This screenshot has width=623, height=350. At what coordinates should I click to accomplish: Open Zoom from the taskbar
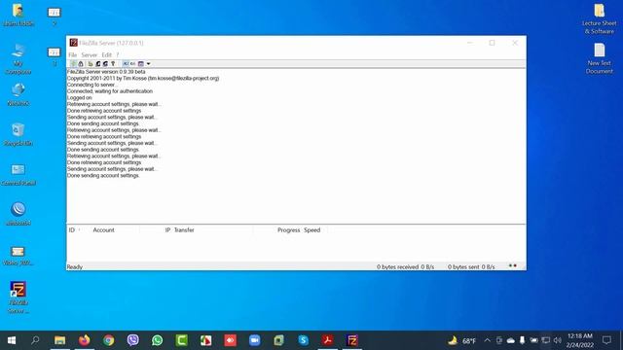click(255, 340)
